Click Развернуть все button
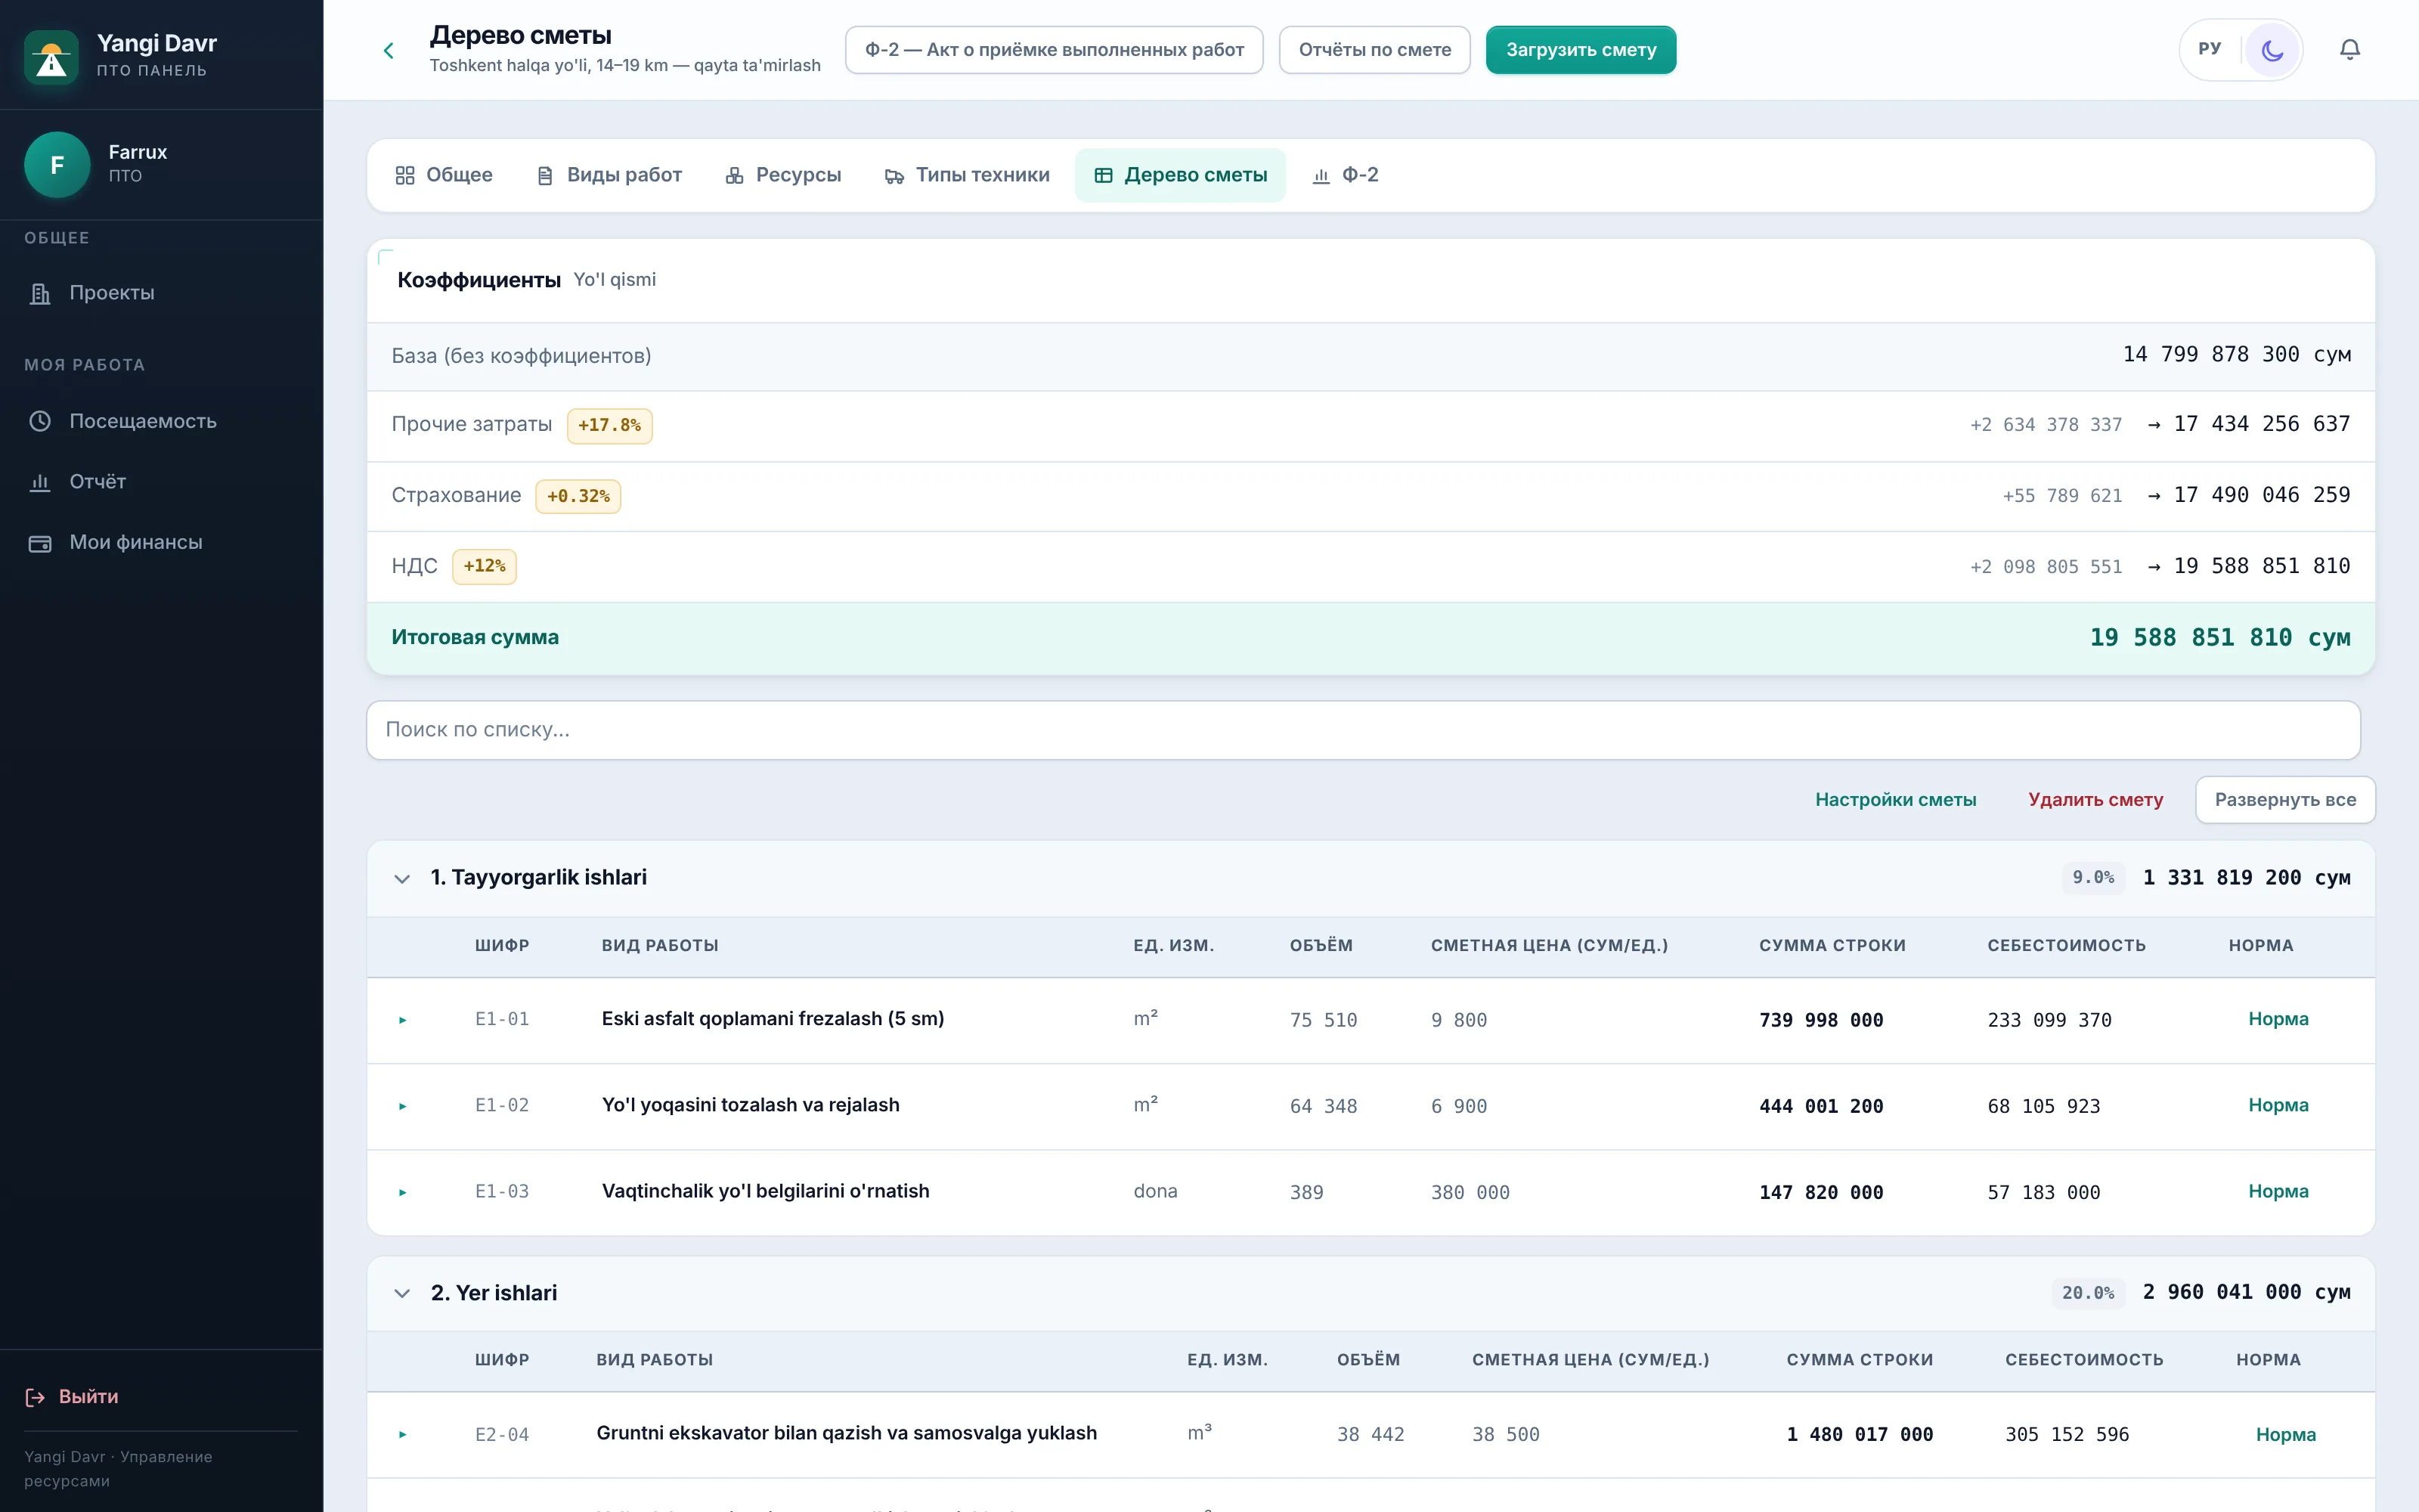2419x1512 pixels. coord(2285,800)
